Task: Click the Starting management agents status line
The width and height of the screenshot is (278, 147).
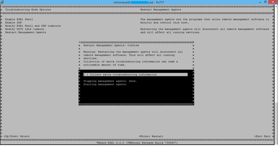Action: (105, 84)
